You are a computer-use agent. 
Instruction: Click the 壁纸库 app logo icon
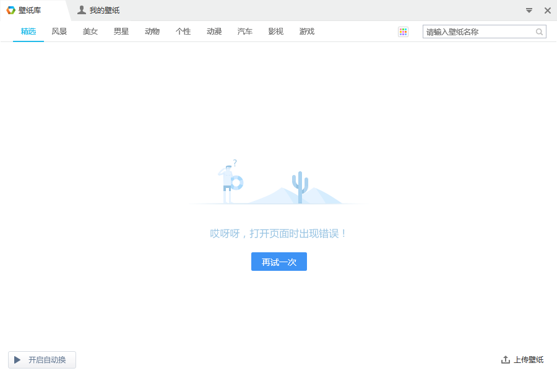click(x=12, y=10)
